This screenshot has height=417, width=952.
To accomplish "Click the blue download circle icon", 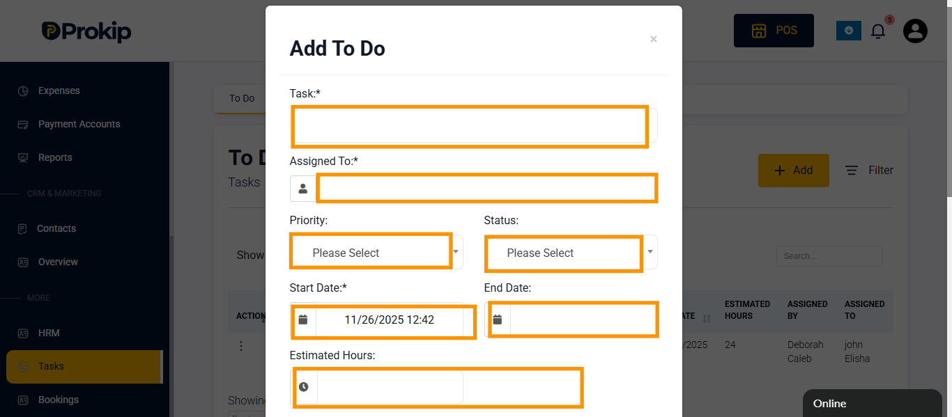I will tap(849, 31).
